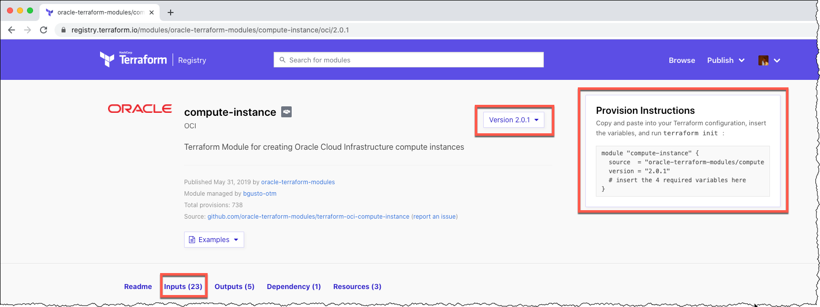Click the Provision Instructions heading

point(645,110)
